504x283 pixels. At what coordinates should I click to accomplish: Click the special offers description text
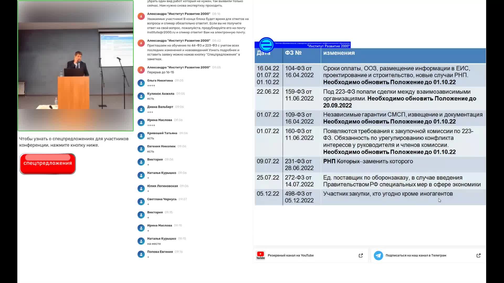74,142
